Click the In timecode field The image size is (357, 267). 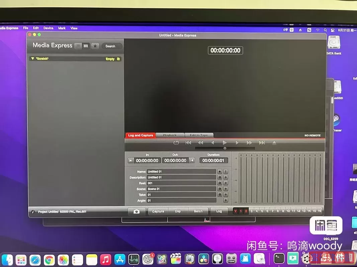point(147,161)
